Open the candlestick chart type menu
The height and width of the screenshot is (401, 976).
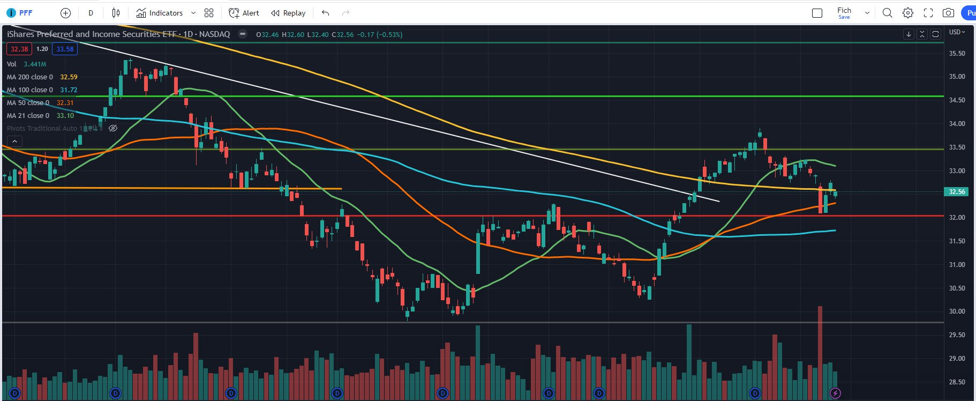tap(116, 13)
